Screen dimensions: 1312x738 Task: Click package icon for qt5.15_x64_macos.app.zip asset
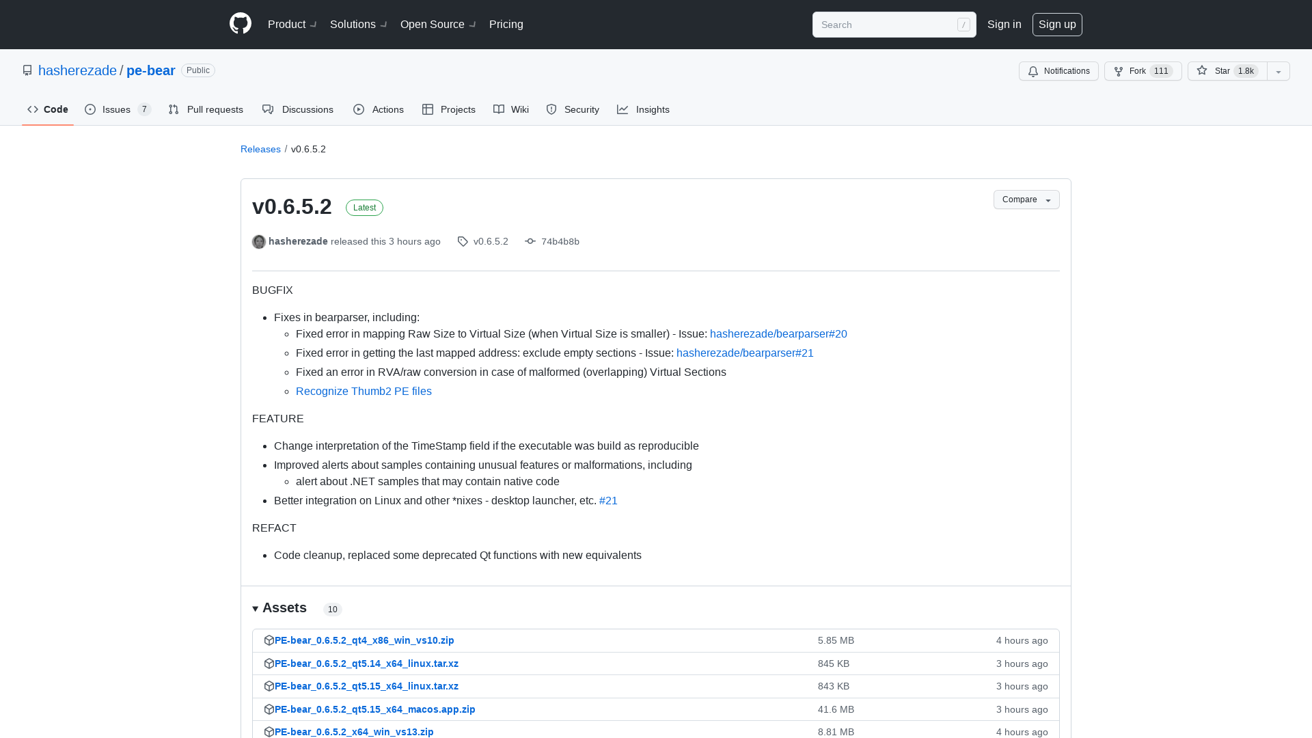tap(269, 709)
